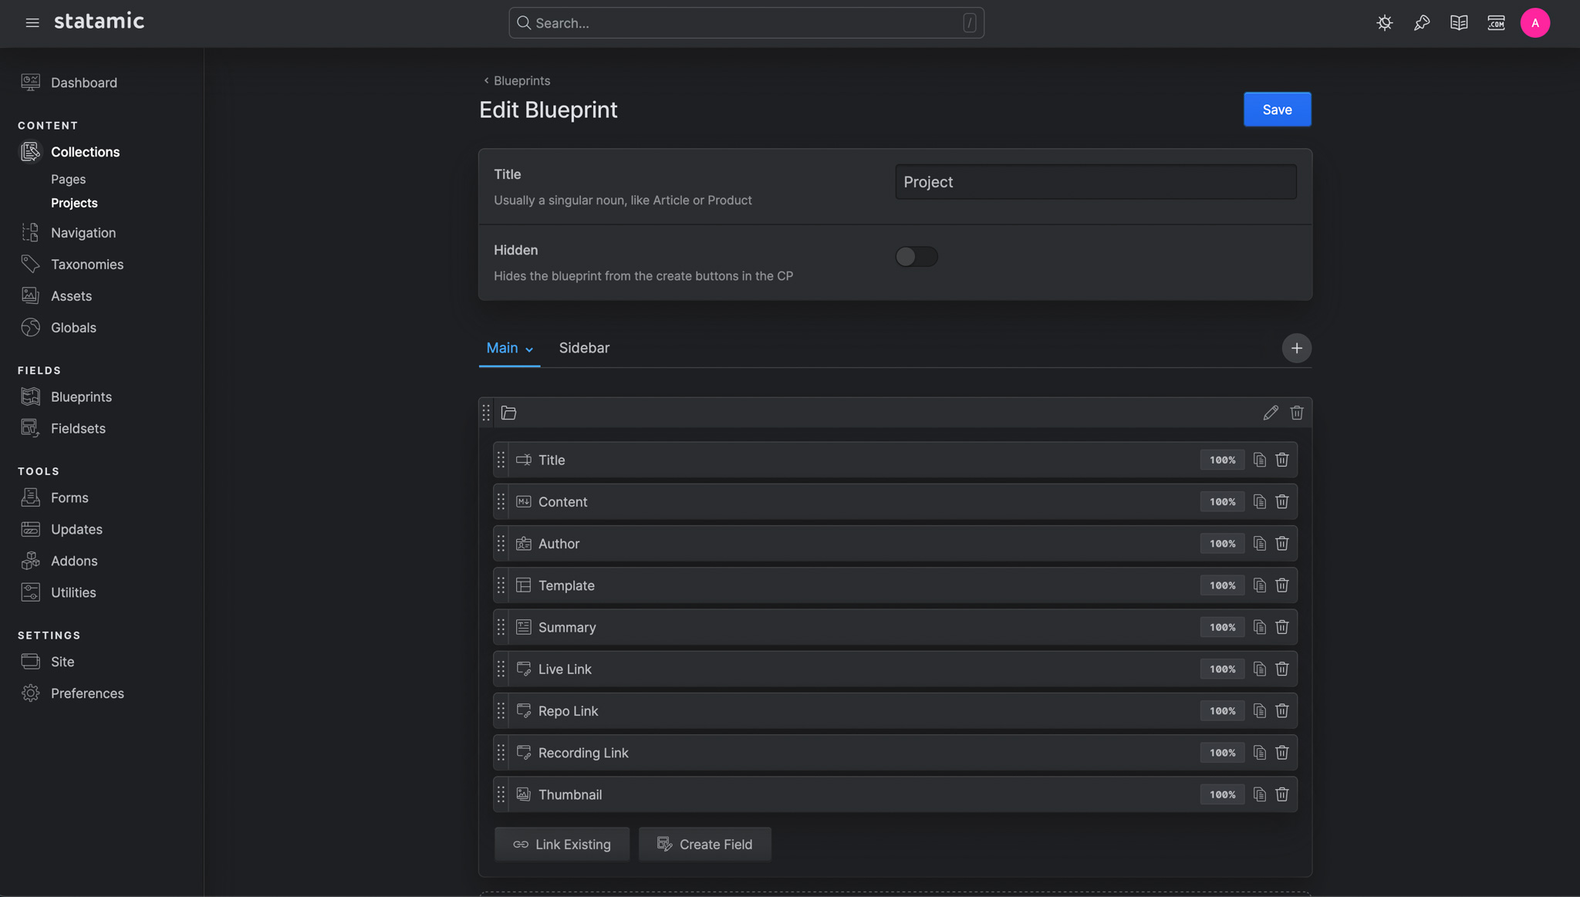Go back to Blueprints breadcrumb
This screenshot has width=1580, height=897.
click(x=516, y=81)
